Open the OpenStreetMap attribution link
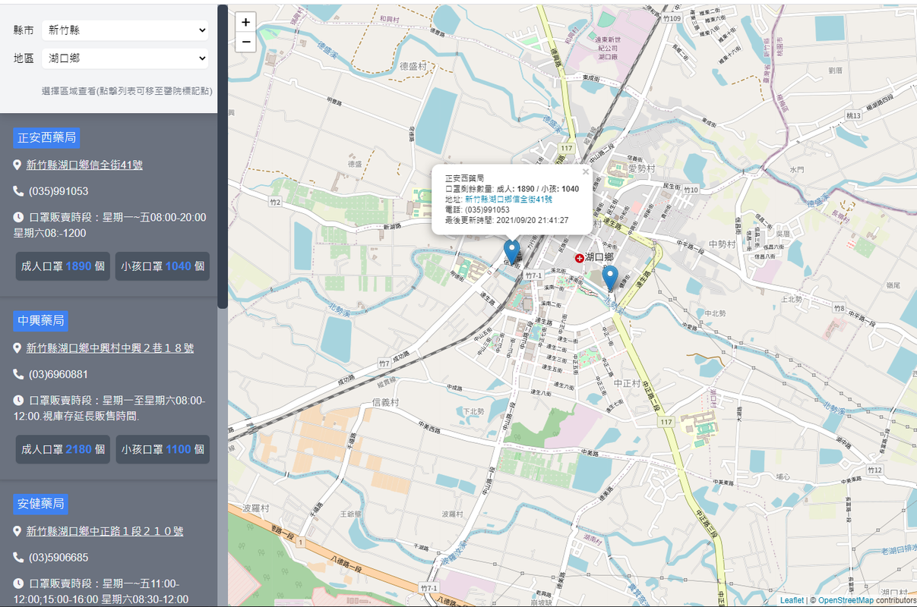Viewport: 917px width, 607px height. tap(846, 600)
